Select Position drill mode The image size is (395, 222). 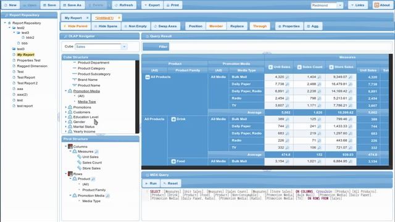click(196, 26)
